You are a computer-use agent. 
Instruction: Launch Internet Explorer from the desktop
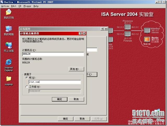point(9,65)
